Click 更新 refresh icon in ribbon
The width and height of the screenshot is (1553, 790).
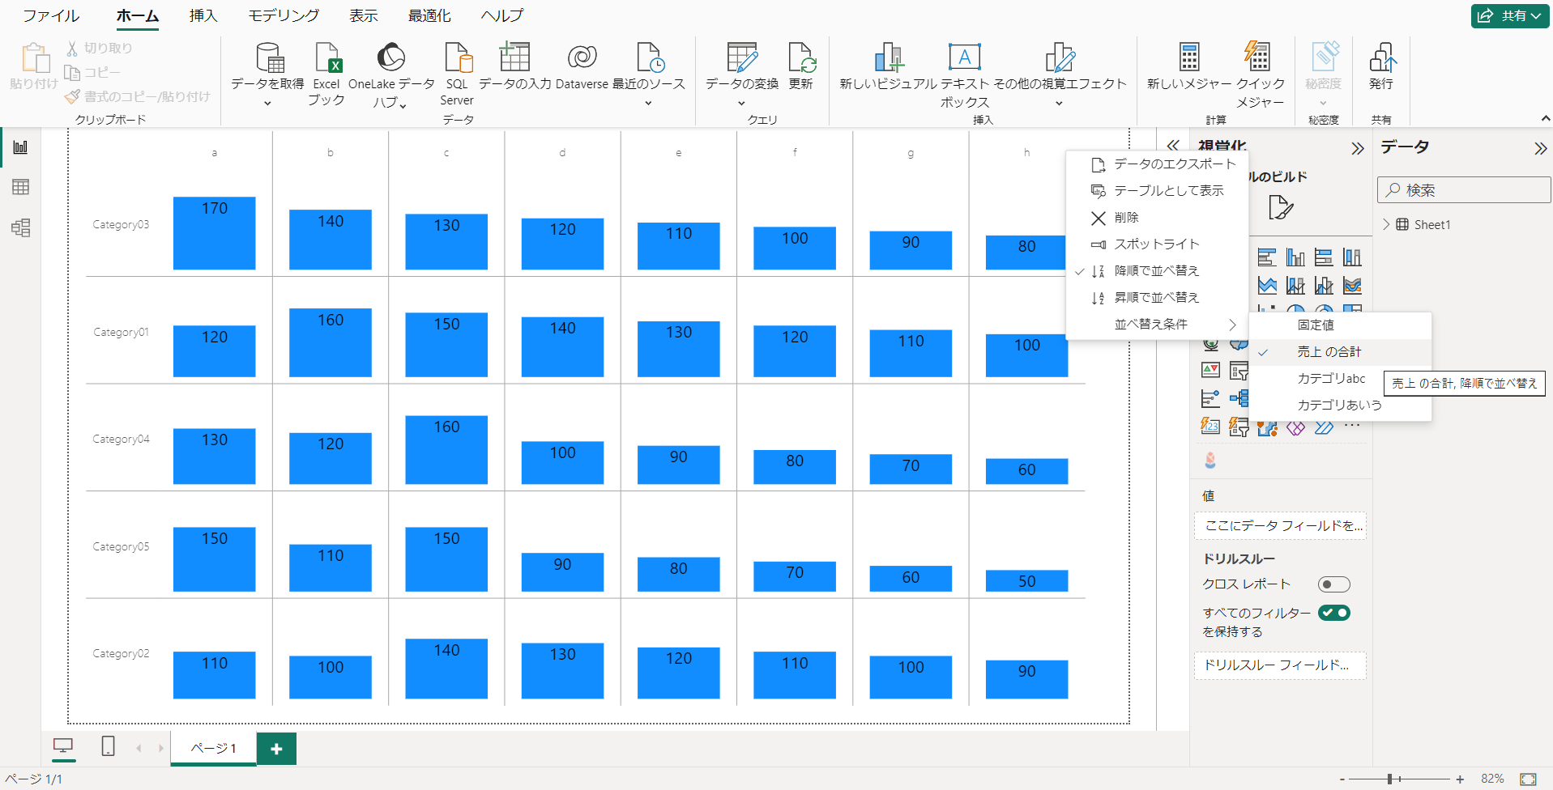801,58
